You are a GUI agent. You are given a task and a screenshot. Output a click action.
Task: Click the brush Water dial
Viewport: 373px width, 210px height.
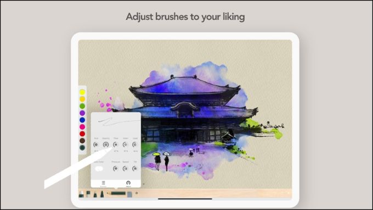(126, 145)
